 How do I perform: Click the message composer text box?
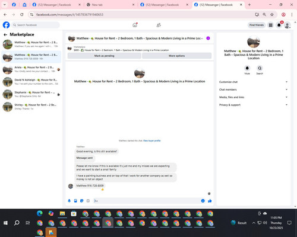pyautogui.click(x=147, y=201)
